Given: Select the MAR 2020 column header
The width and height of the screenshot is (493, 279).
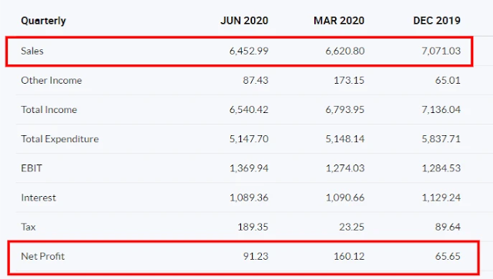Looking at the screenshot, I should (339, 21).
